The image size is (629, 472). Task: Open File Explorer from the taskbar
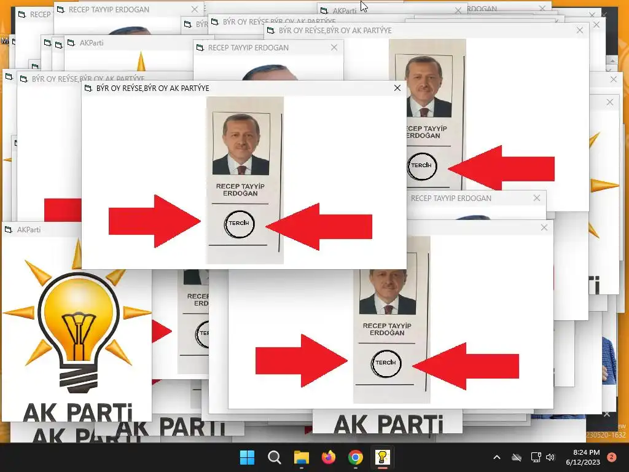point(301,457)
